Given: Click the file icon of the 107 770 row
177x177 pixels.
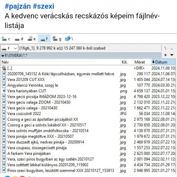Looking at the screenshot, I should tap(4, 85).
